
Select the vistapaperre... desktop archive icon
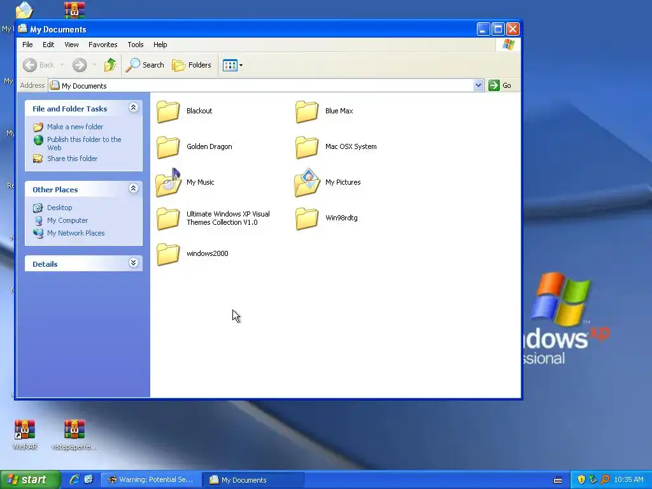point(74,435)
